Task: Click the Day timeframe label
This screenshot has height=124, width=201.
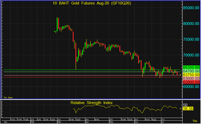Action: [195, 121]
